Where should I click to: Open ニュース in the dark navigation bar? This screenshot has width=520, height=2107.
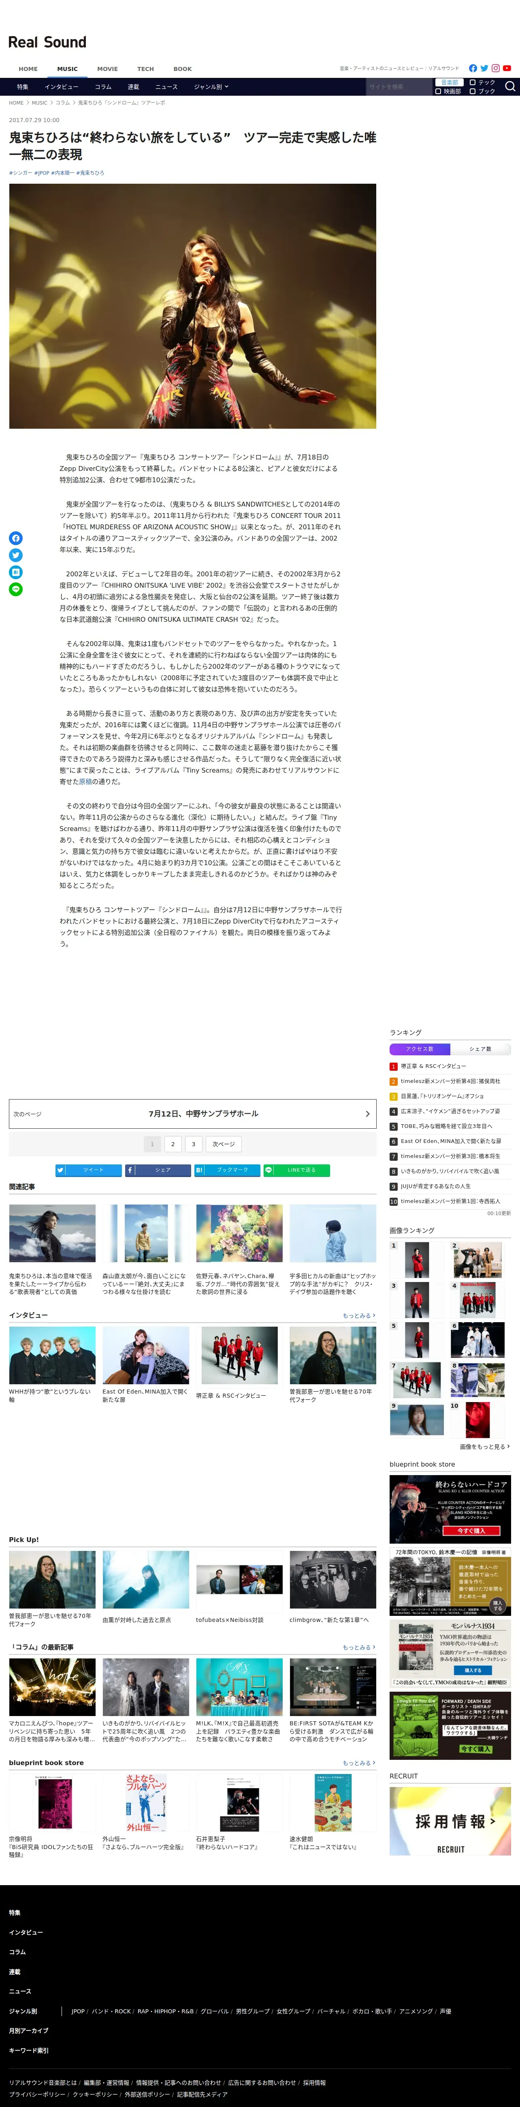pos(166,87)
